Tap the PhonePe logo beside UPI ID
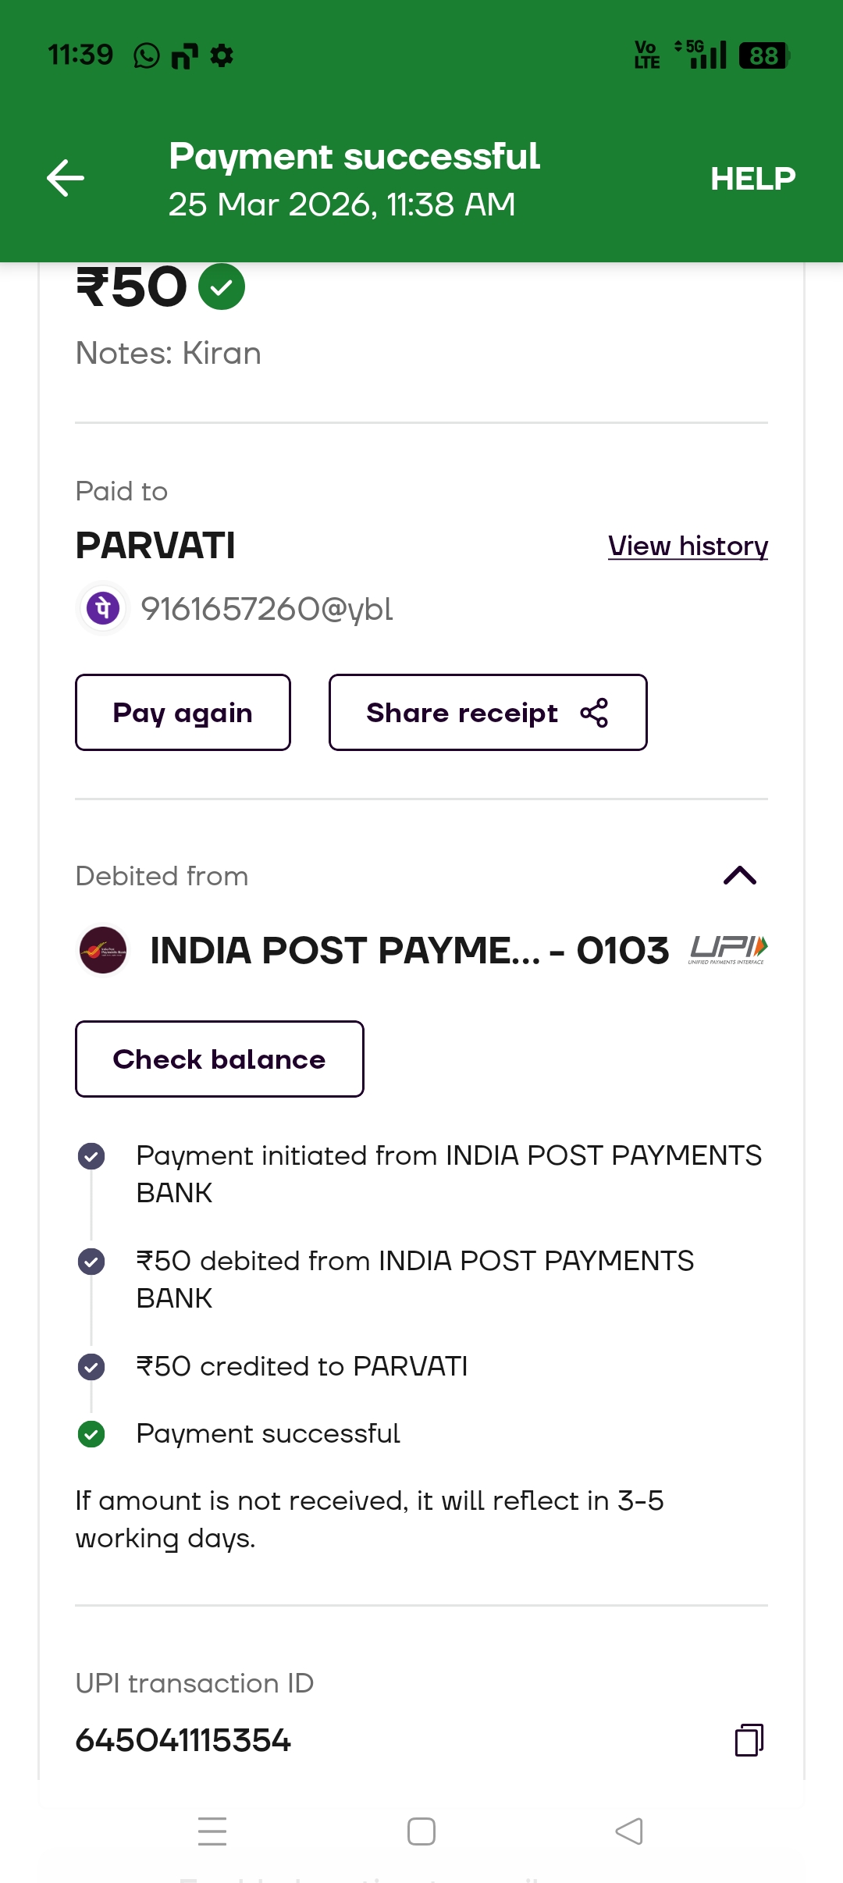843x1883 pixels. pos(103,608)
